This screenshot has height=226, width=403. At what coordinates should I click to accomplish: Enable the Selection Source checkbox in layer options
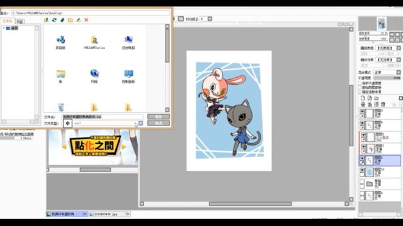click(360, 92)
